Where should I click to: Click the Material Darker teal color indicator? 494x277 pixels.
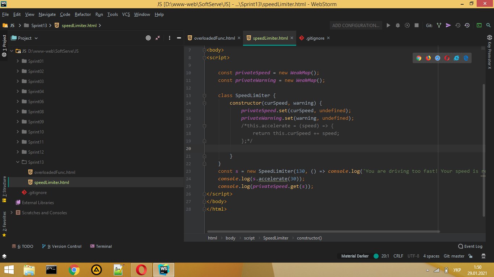pyautogui.click(x=376, y=256)
